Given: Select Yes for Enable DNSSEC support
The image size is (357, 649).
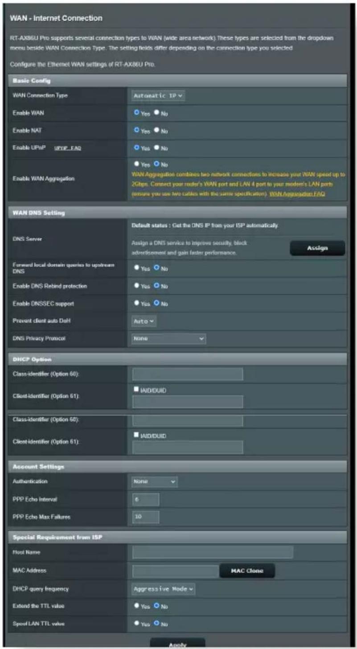Looking at the screenshot, I should pyautogui.click(x=137, y=304).
